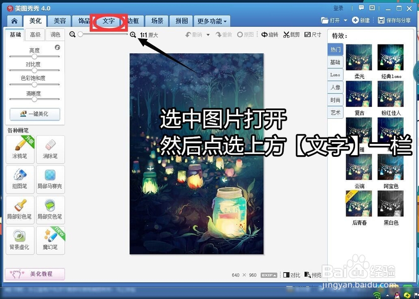Select the 局部马赛克 mosaic tool
Viewport: 419px width, 299px height.
(50, 179)
